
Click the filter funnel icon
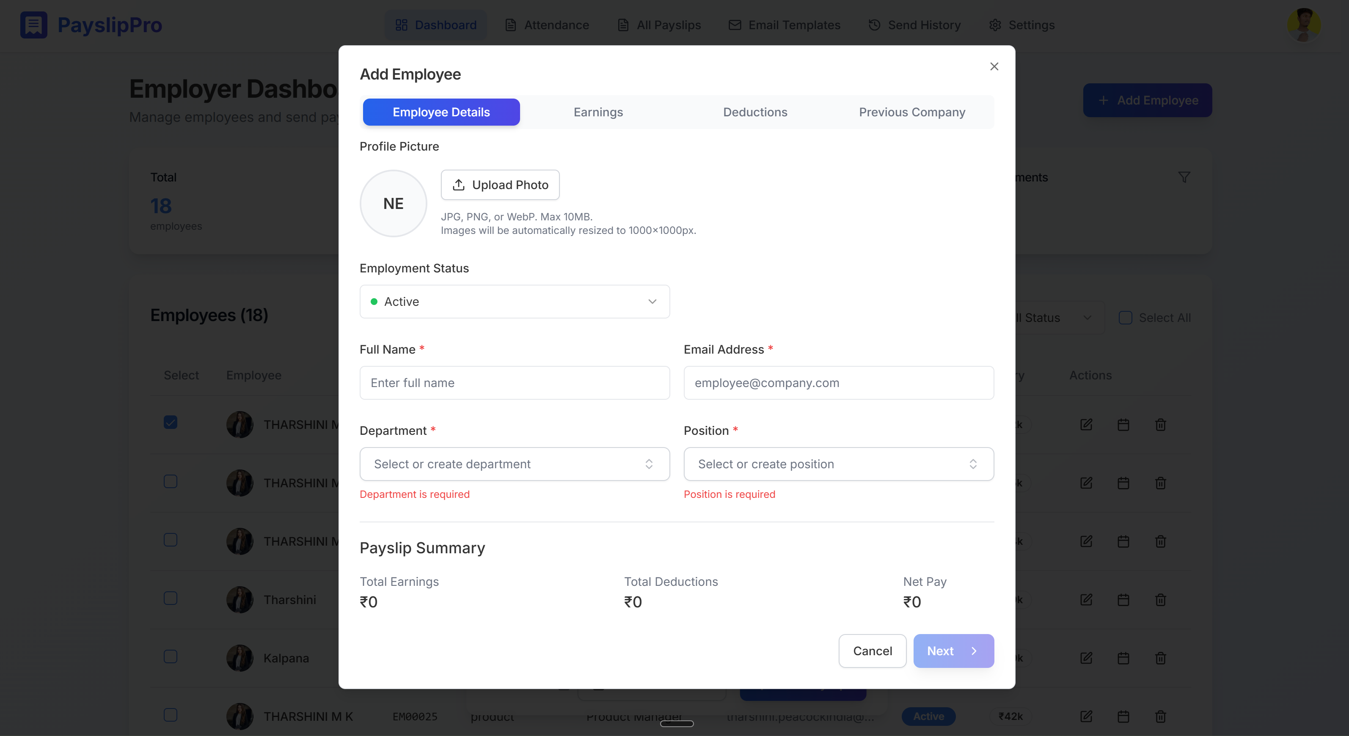coord(1184,178)
